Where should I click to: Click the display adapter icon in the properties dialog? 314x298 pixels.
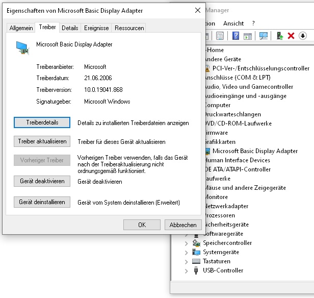pos(22,48)
